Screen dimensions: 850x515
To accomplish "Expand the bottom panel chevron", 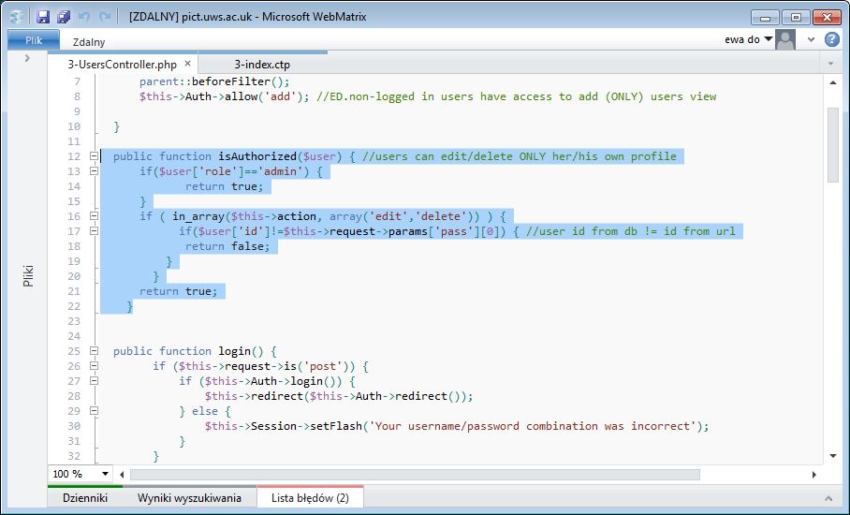I will point(828,498).
